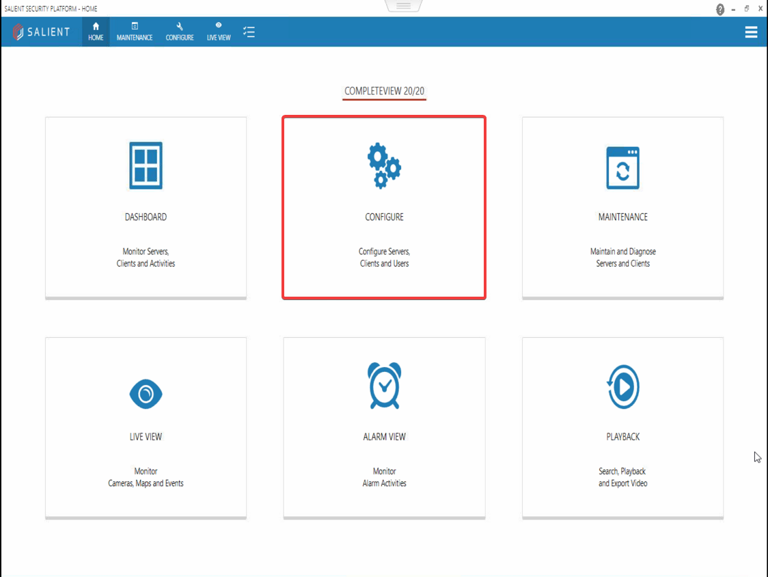
Task: Open the hamburger menu on the right
Action: tap(751, 31)
